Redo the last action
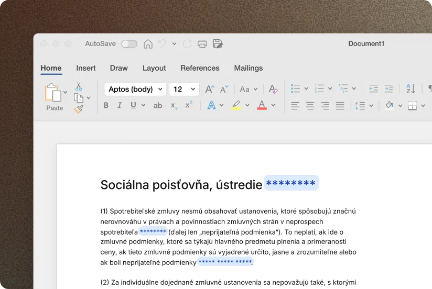This screenshot has height=289, width=432. pos(187,44)
